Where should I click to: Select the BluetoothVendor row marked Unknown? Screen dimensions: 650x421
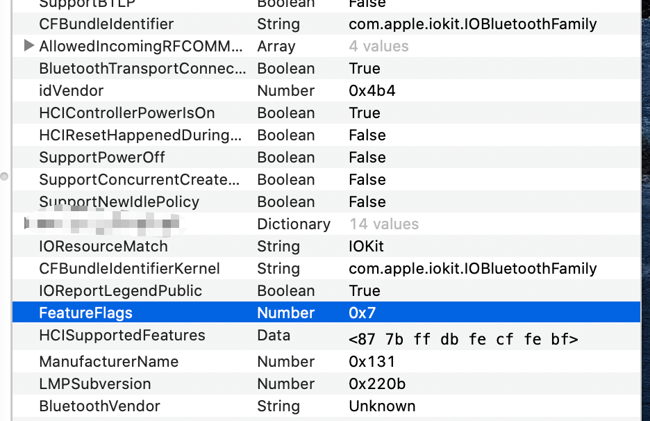(x=104, y=406)
